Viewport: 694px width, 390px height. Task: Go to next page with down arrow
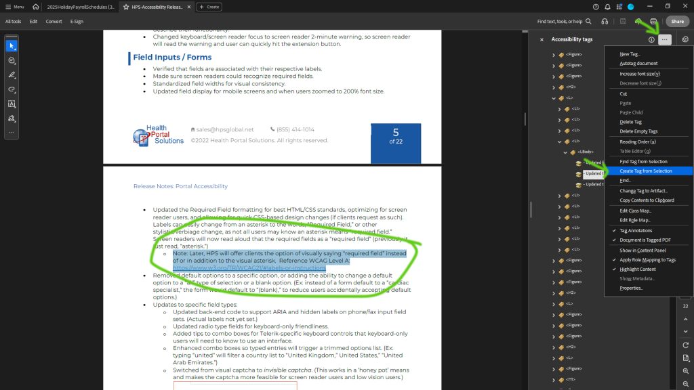[x=686, y=331]
